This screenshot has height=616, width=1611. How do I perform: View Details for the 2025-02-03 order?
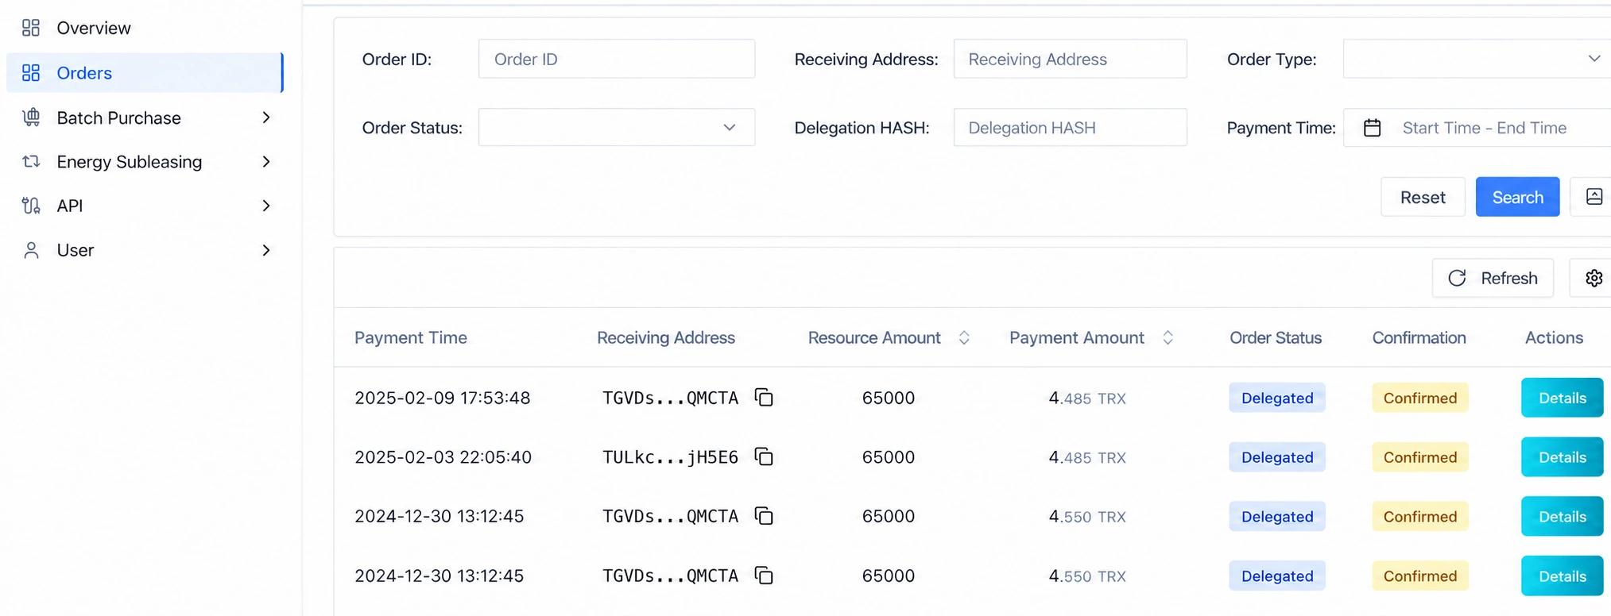pyautogui.click(x=1562, y=456)
